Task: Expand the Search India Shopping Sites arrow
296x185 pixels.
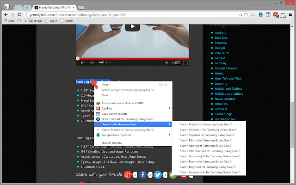Action: 170,124
